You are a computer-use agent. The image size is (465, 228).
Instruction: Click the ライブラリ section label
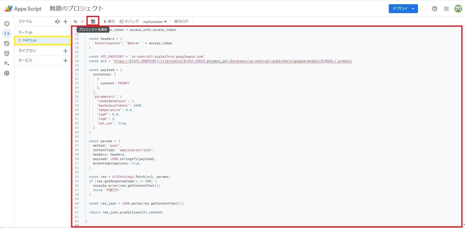pos(27,51)
